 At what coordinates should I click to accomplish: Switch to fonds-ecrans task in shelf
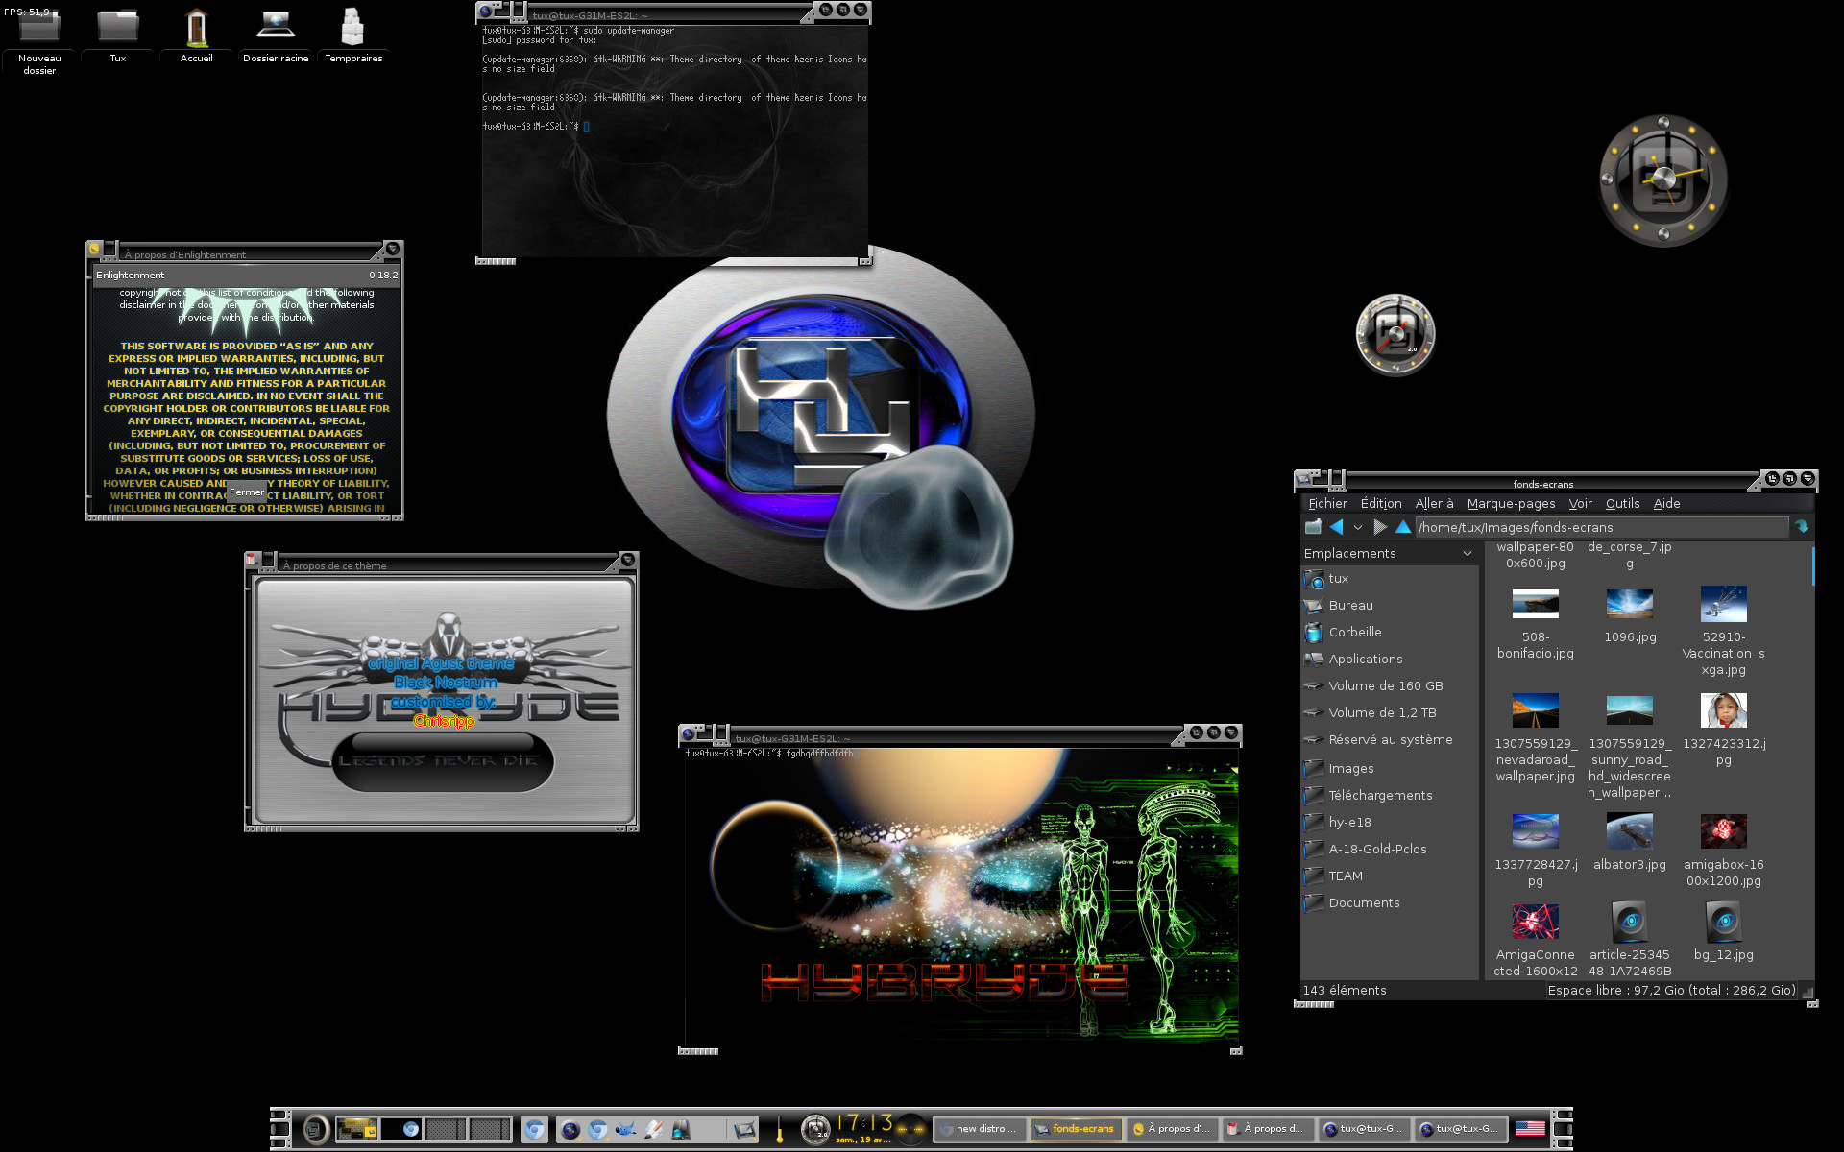pyautogui.click(x=1076, y=1129)
